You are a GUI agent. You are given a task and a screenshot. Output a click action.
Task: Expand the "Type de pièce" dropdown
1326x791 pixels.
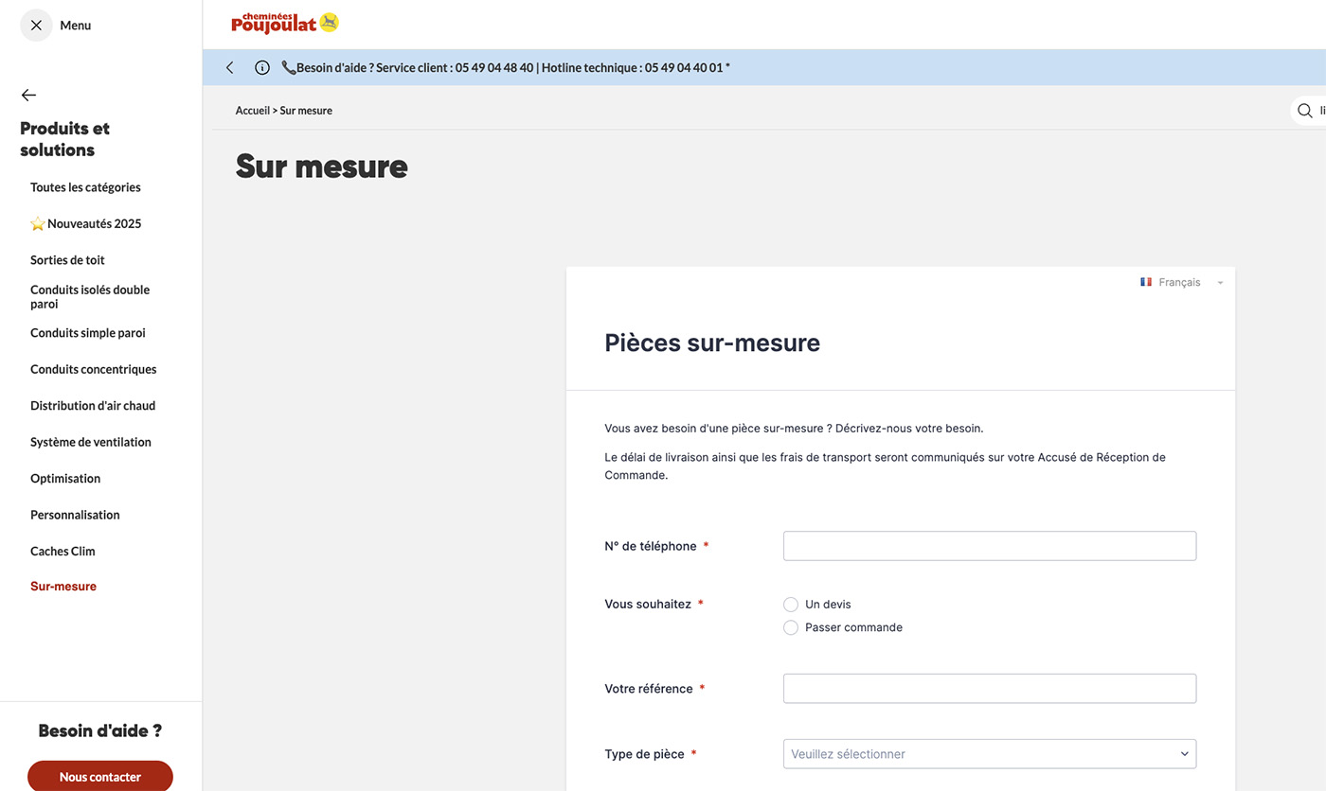pyautogui.click(x=989, y=754)
